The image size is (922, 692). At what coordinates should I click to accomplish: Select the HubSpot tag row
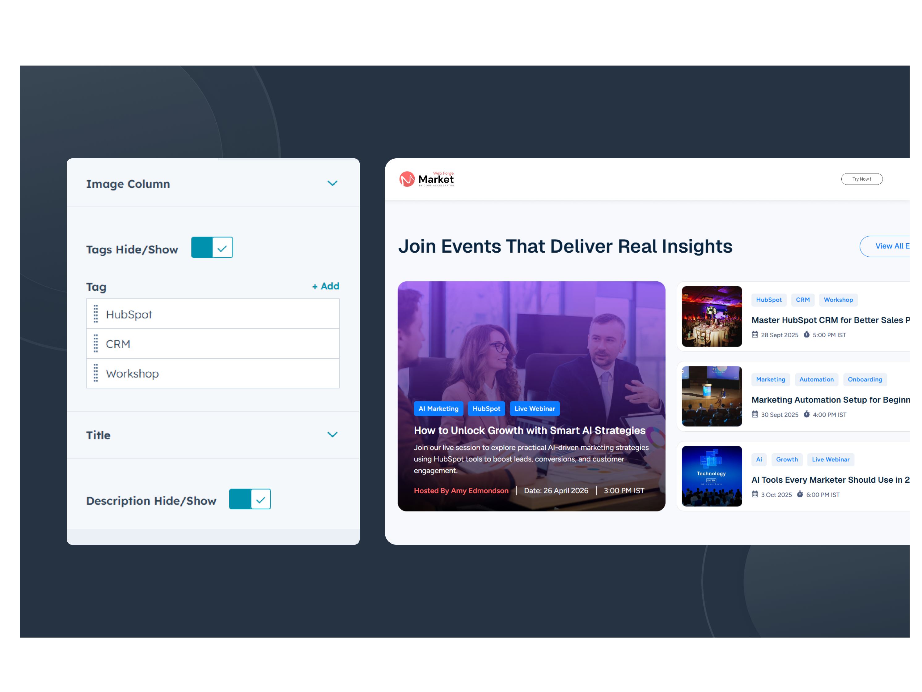coord(213,314)
